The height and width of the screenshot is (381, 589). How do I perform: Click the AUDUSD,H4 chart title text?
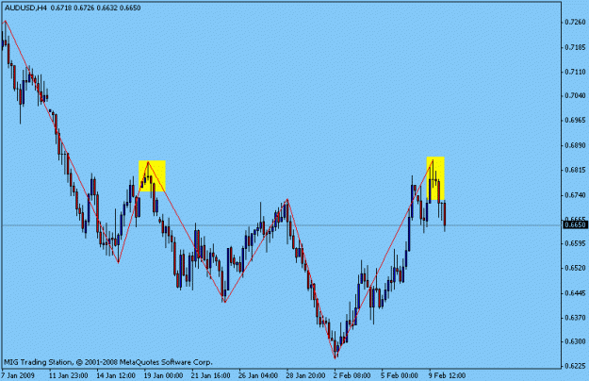[x=25, y=8]
